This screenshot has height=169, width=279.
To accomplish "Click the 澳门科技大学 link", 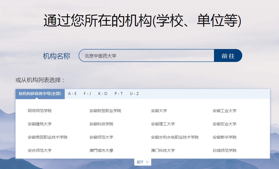I will 163,150.
